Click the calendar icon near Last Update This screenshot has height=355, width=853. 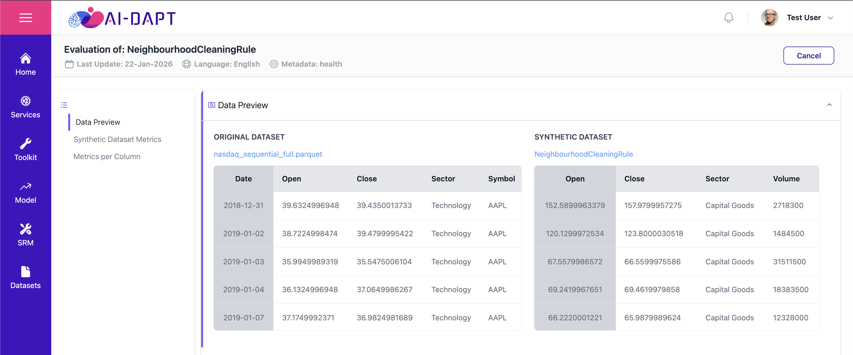coord(69,64)
